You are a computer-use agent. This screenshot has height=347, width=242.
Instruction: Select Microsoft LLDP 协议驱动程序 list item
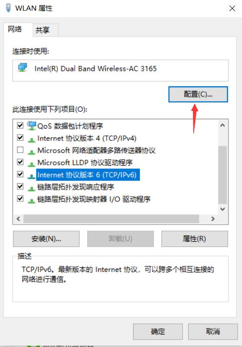(x=85, y=163)
